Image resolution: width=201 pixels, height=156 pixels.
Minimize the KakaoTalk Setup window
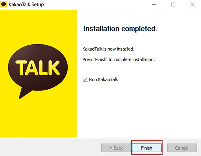coord(154,4)
